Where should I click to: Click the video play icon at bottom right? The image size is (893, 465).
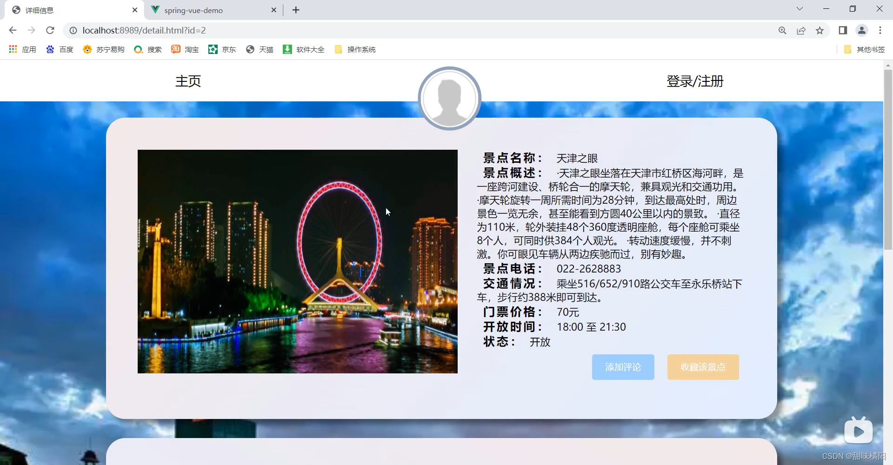tap(859, 431)
